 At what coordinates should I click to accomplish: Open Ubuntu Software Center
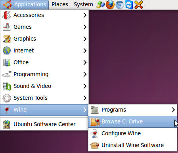click(44, 124)
